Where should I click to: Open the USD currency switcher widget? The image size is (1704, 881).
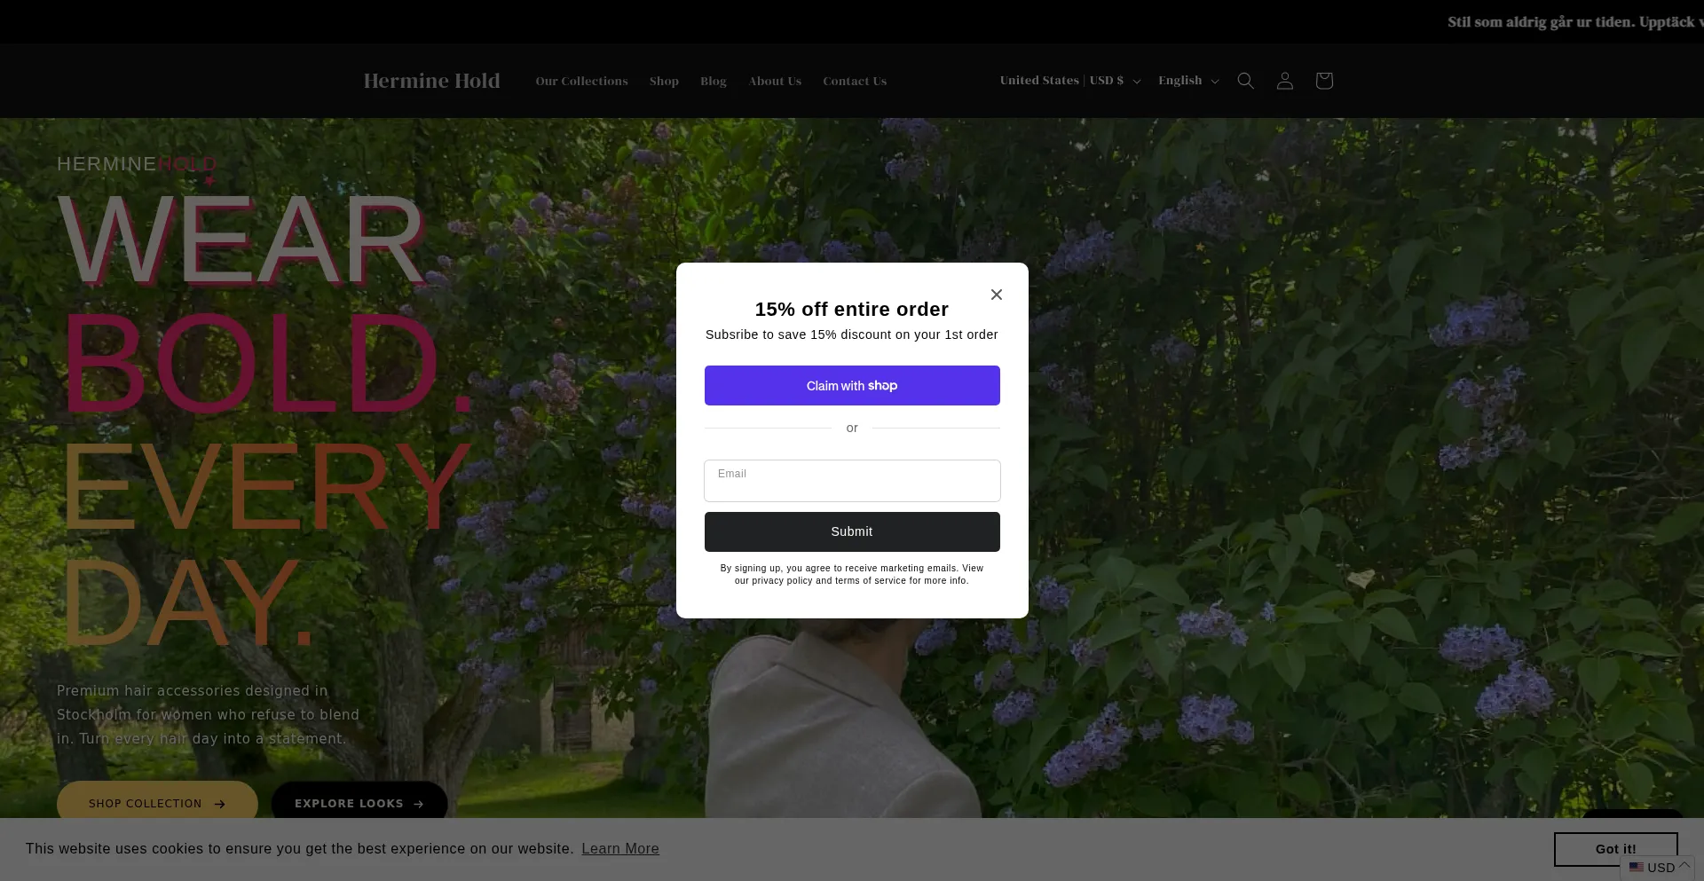click(1659, 868)
